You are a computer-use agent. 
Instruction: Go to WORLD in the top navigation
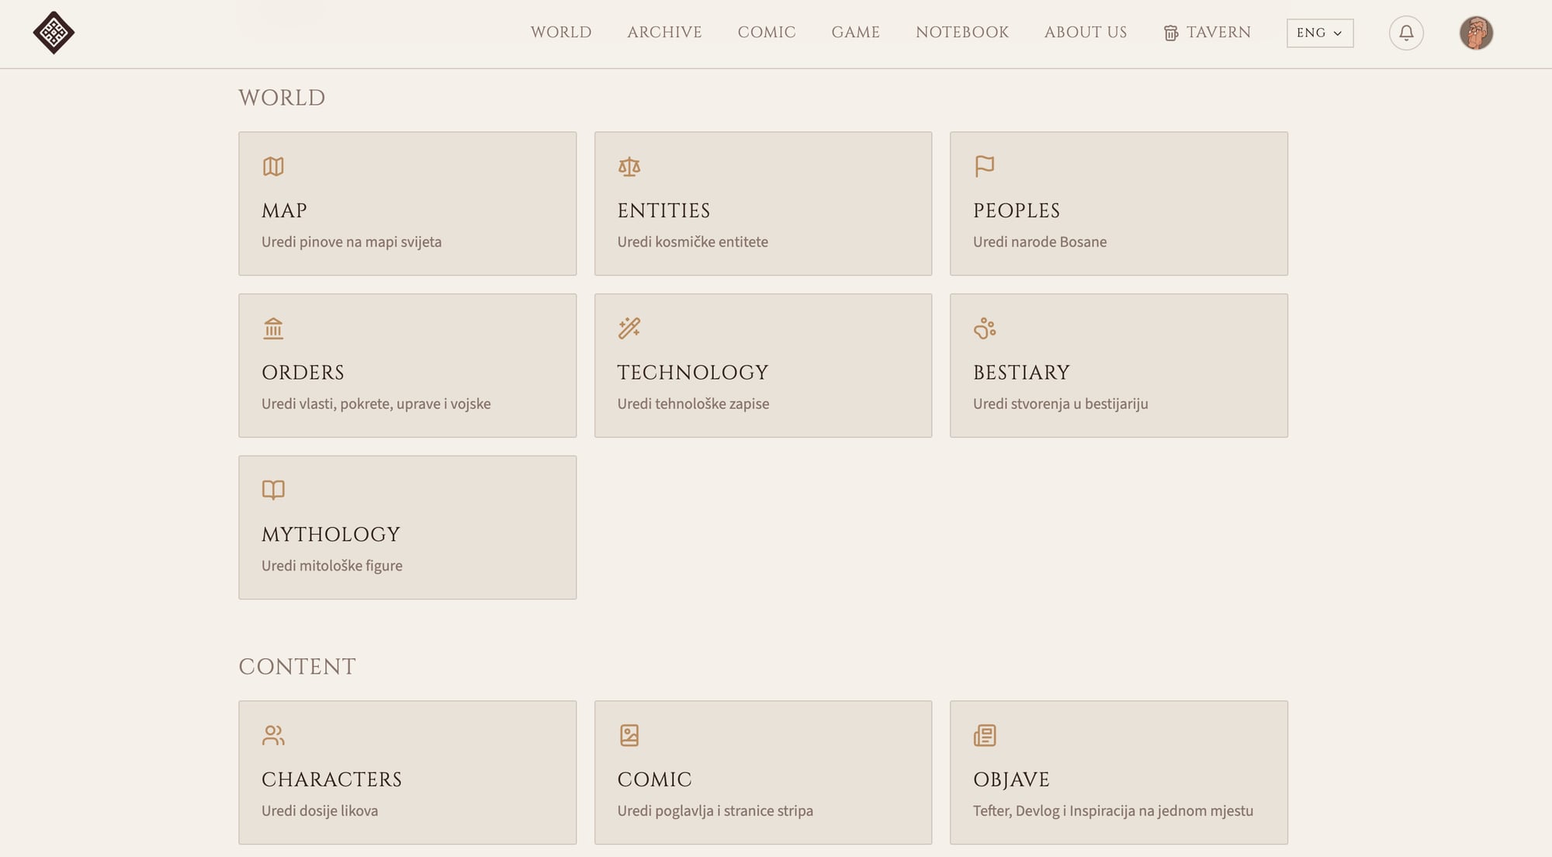click(561, 33)
